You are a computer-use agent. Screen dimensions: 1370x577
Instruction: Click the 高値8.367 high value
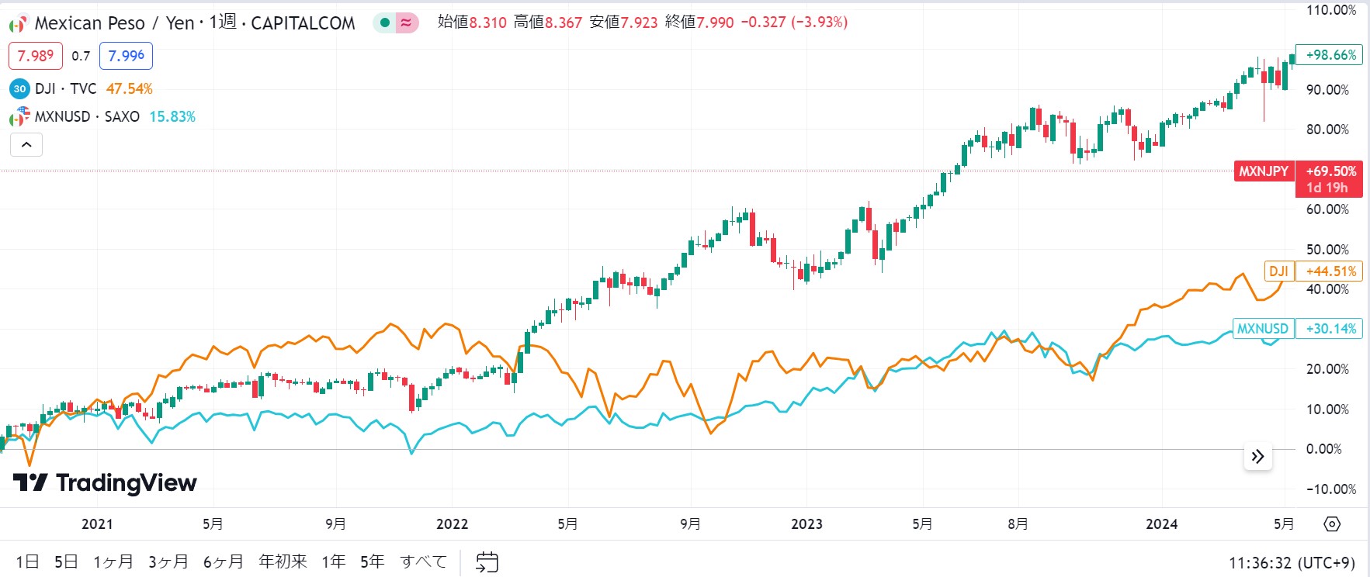point(548,22)
